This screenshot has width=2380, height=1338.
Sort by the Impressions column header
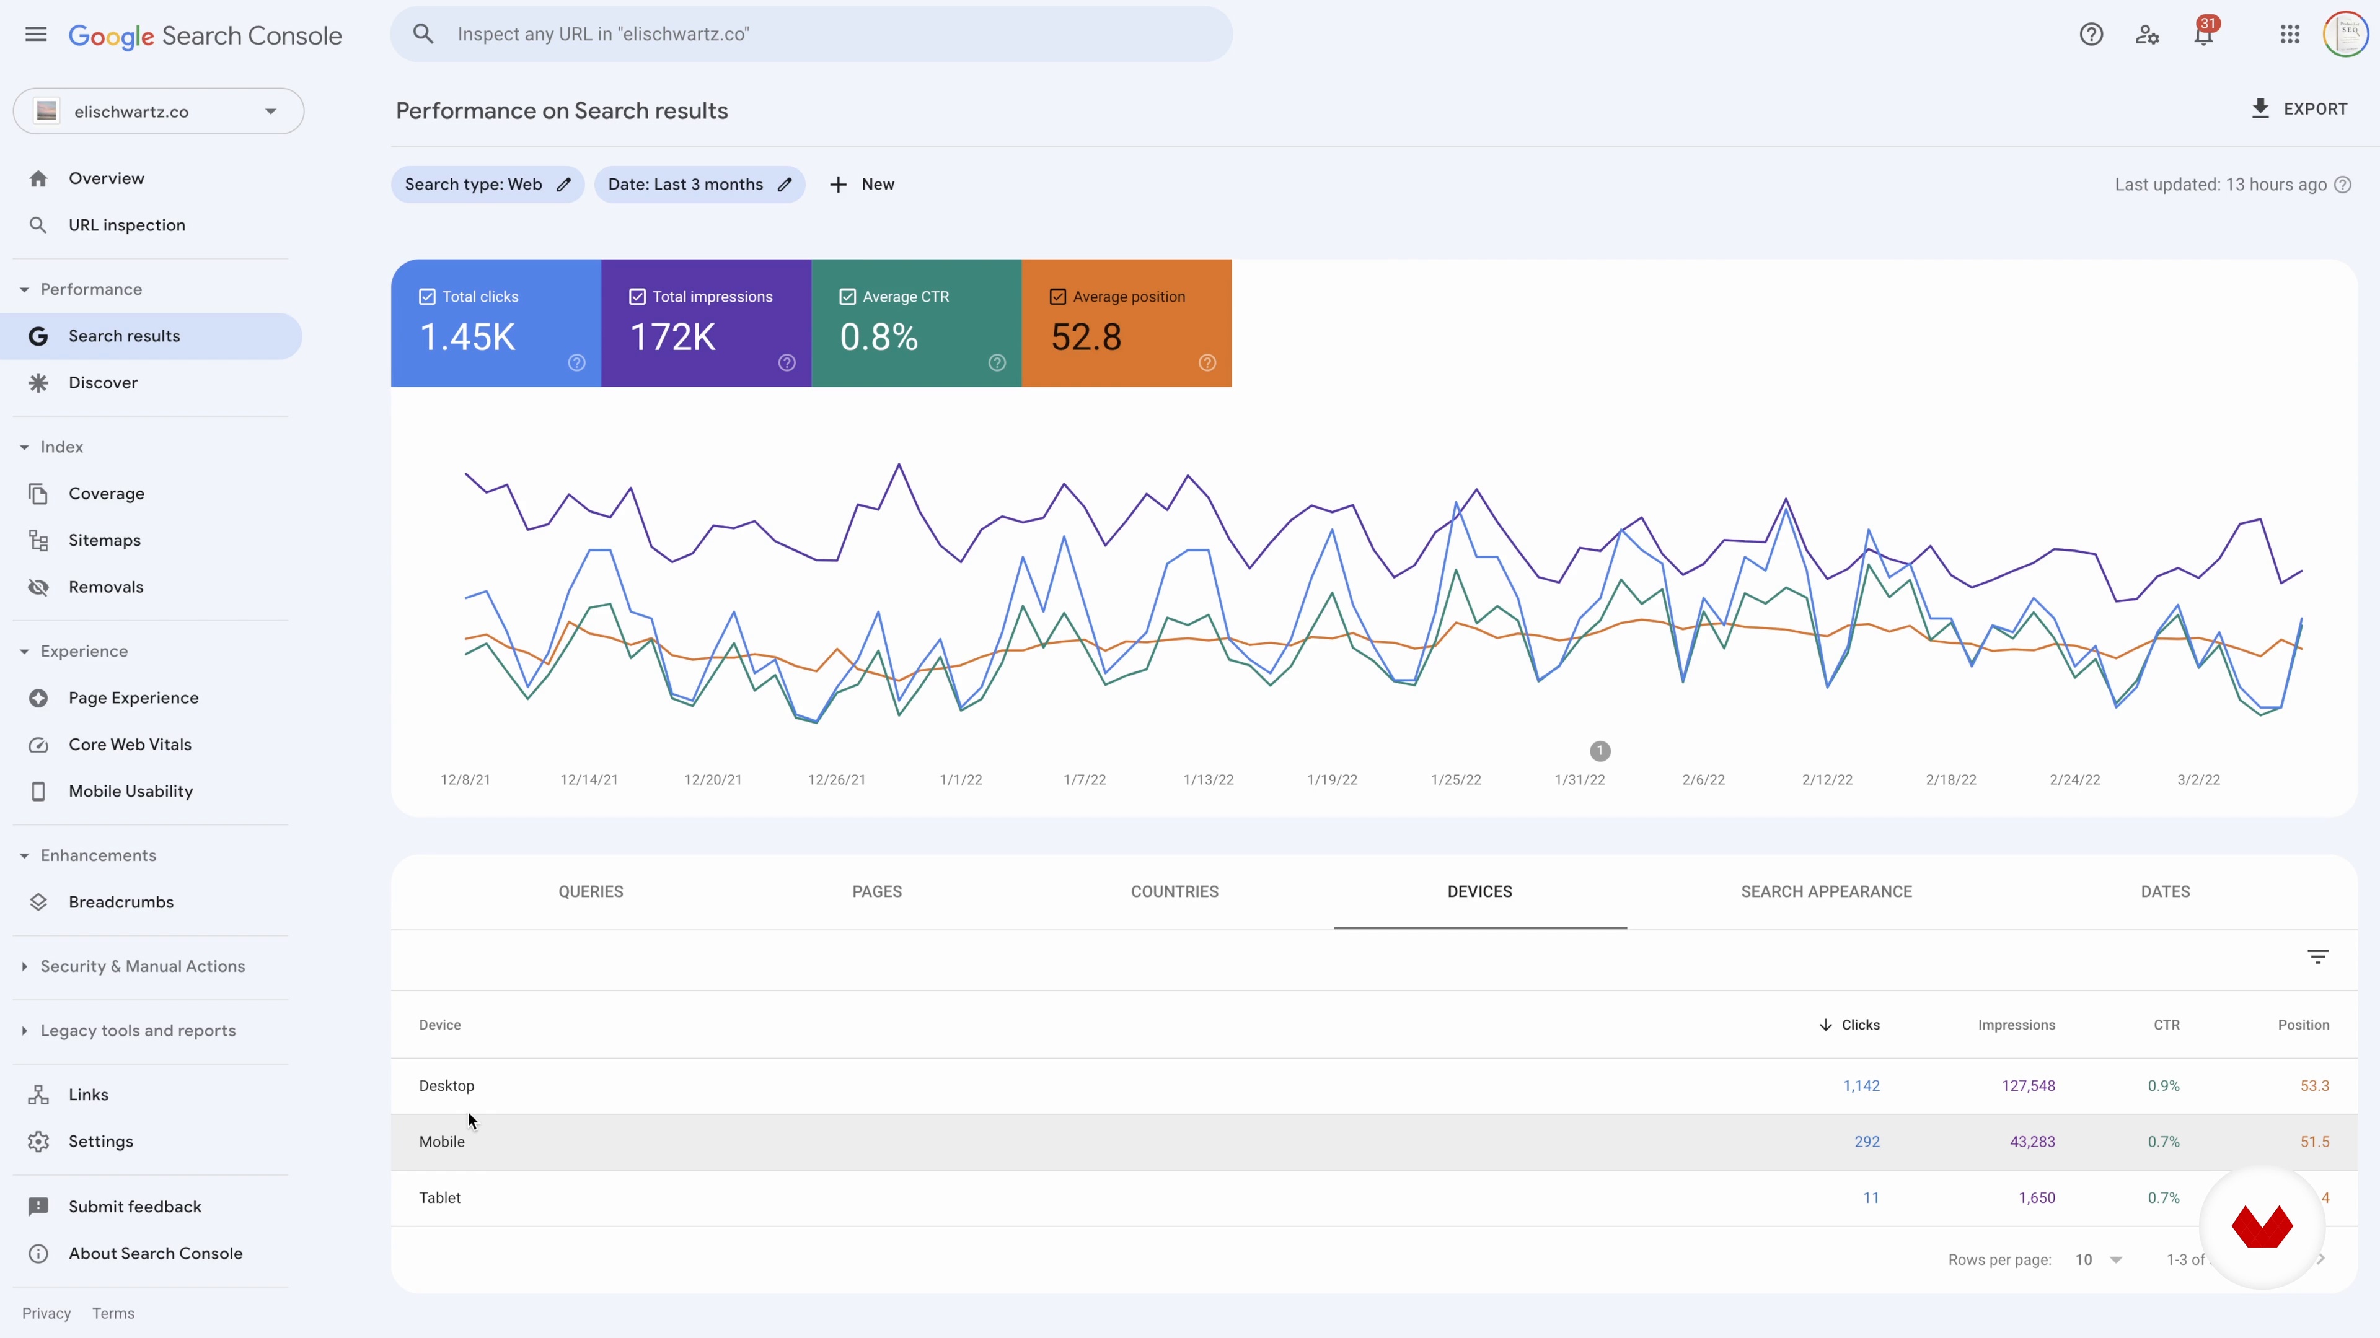click(2016, 1025)
